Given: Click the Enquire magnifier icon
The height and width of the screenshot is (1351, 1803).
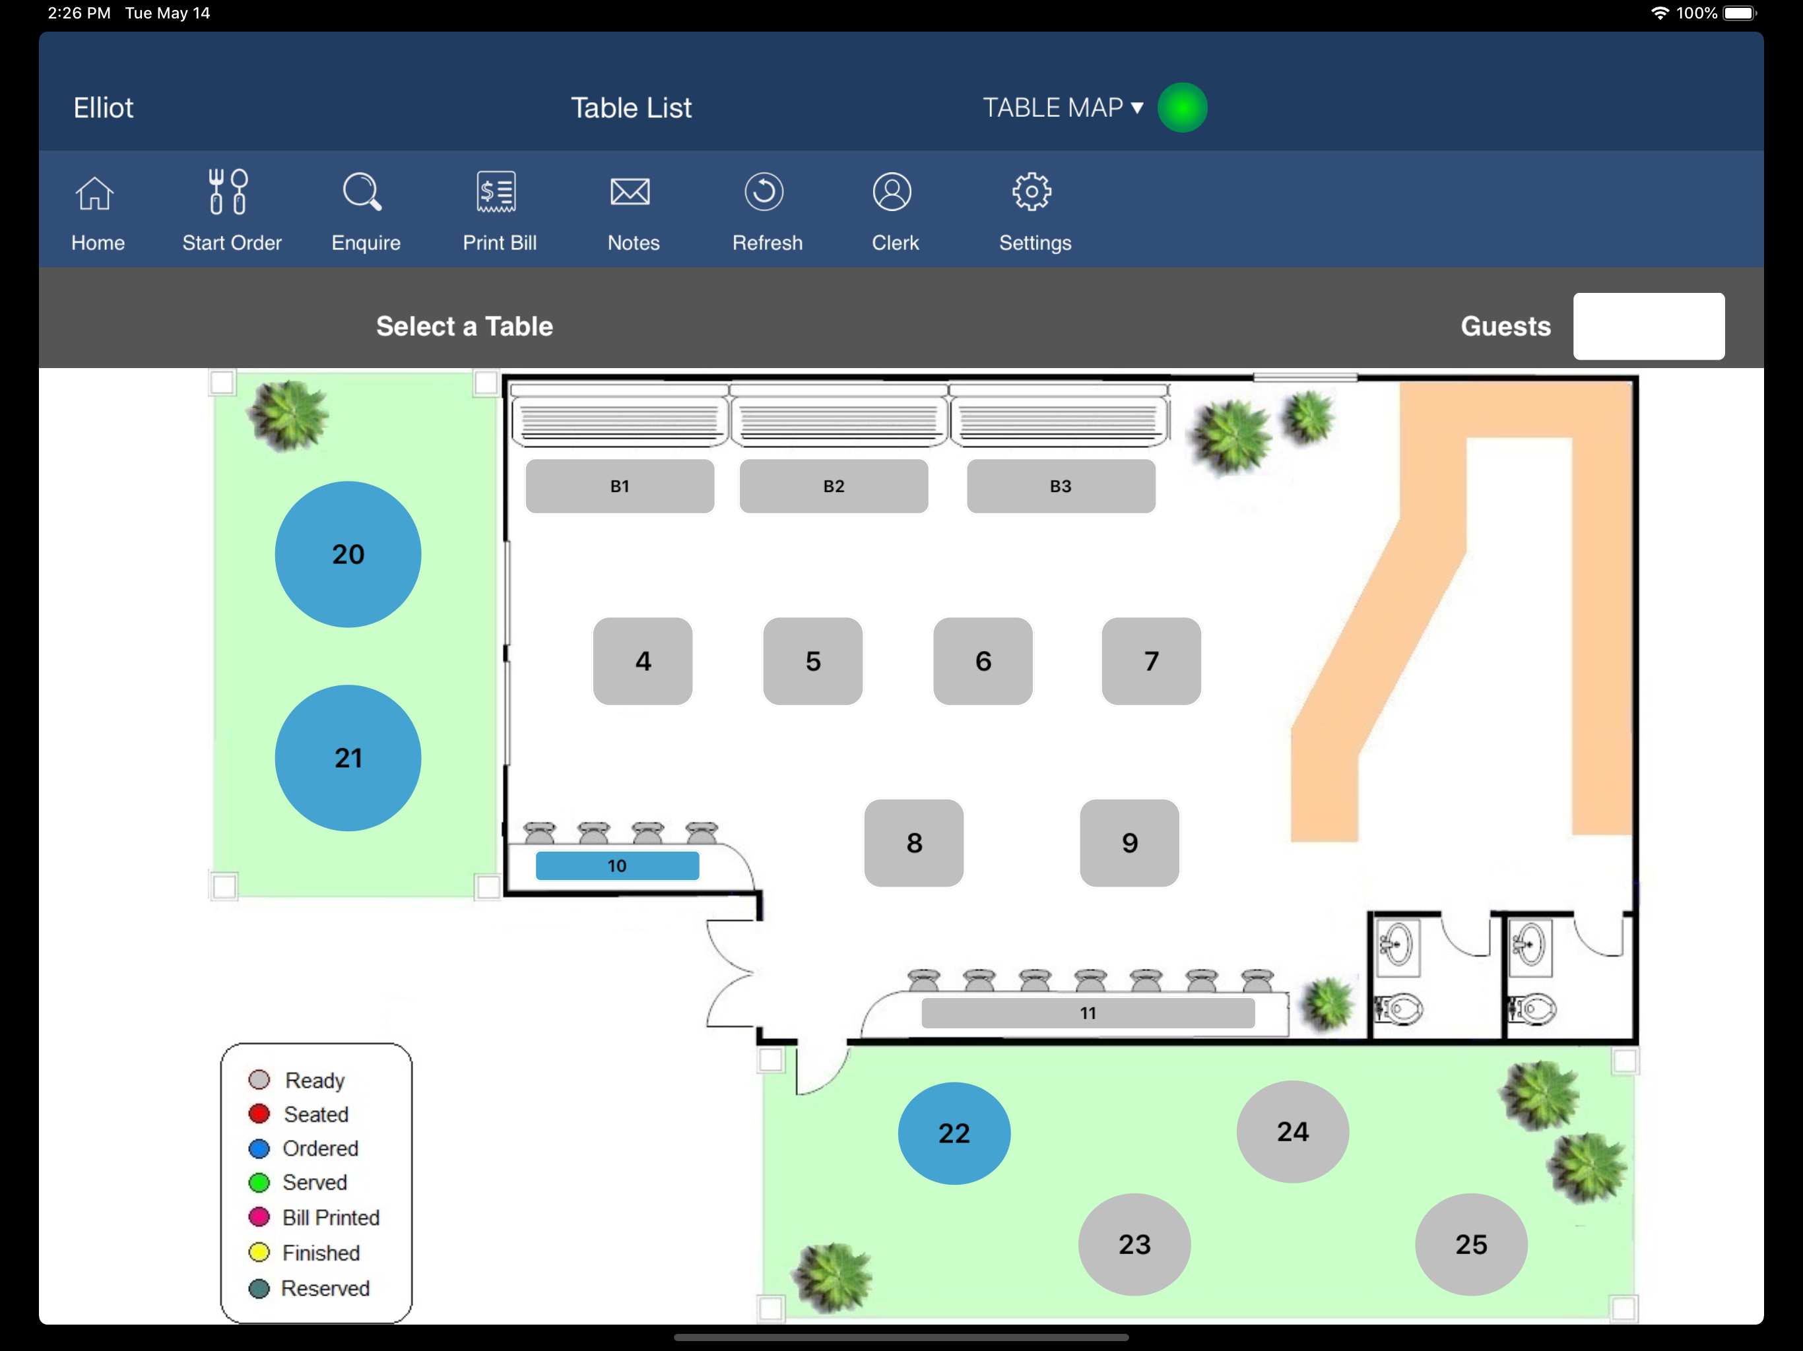Looking at the screenshot, I should tap(363, 193).
